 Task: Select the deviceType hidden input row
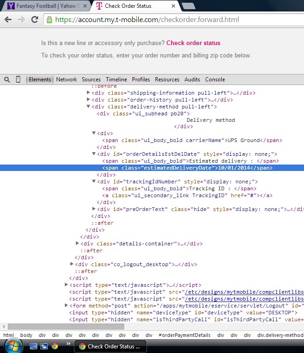(184, 313)
